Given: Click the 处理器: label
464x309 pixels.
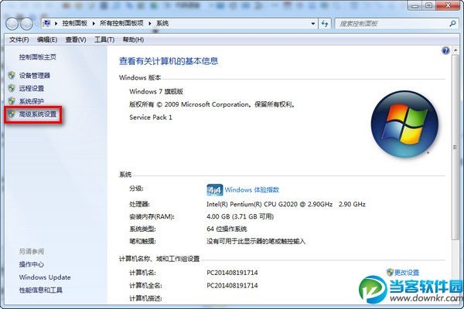Looking at the screenshot, I should 139,204.
